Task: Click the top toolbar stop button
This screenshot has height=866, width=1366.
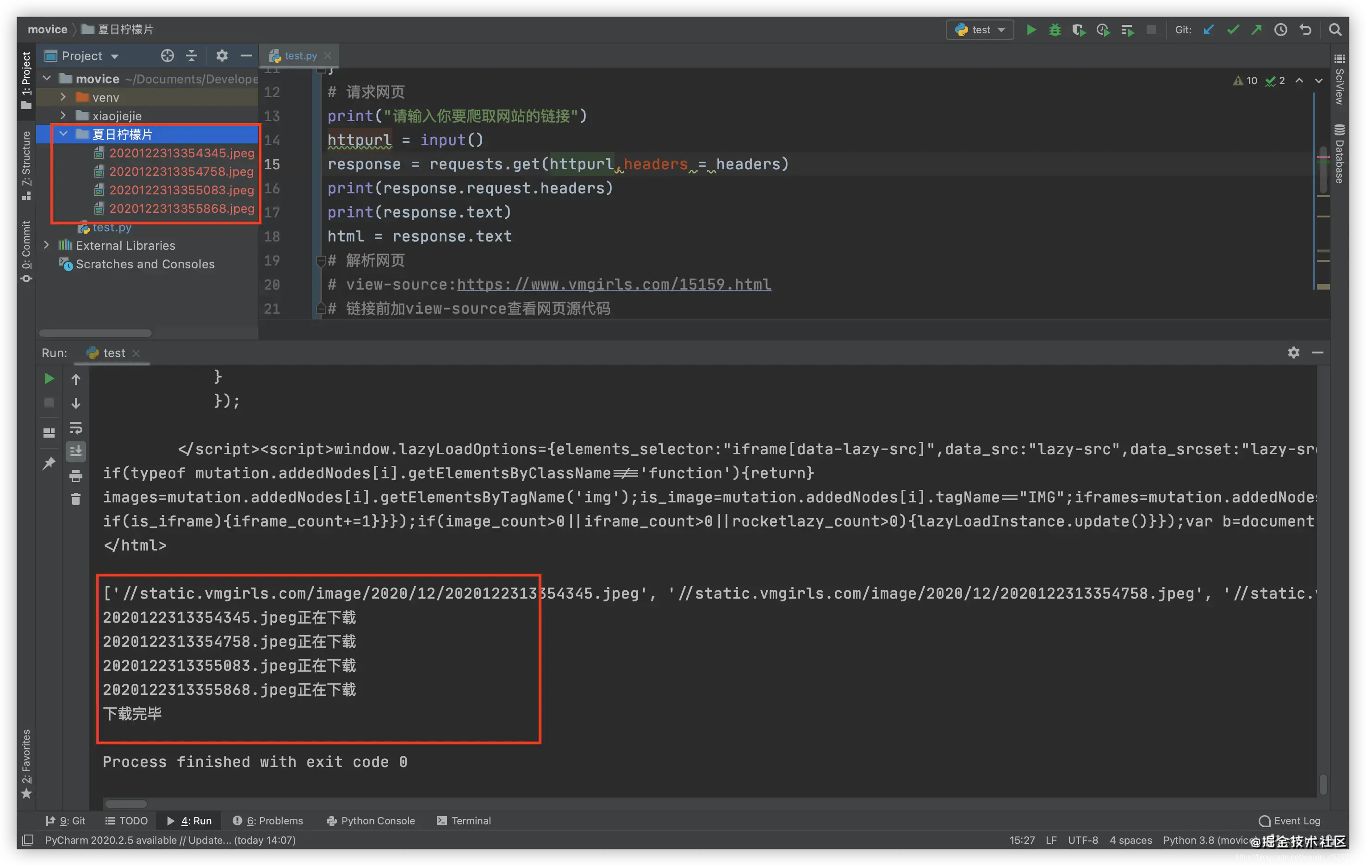Action: tap(1151, 30)
